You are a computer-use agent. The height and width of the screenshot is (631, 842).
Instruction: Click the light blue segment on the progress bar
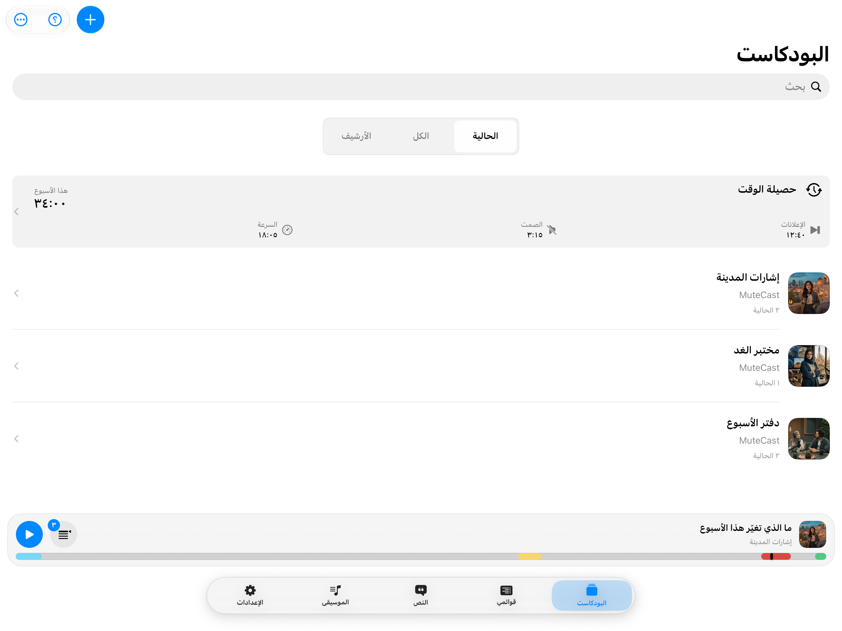[29, 556]
